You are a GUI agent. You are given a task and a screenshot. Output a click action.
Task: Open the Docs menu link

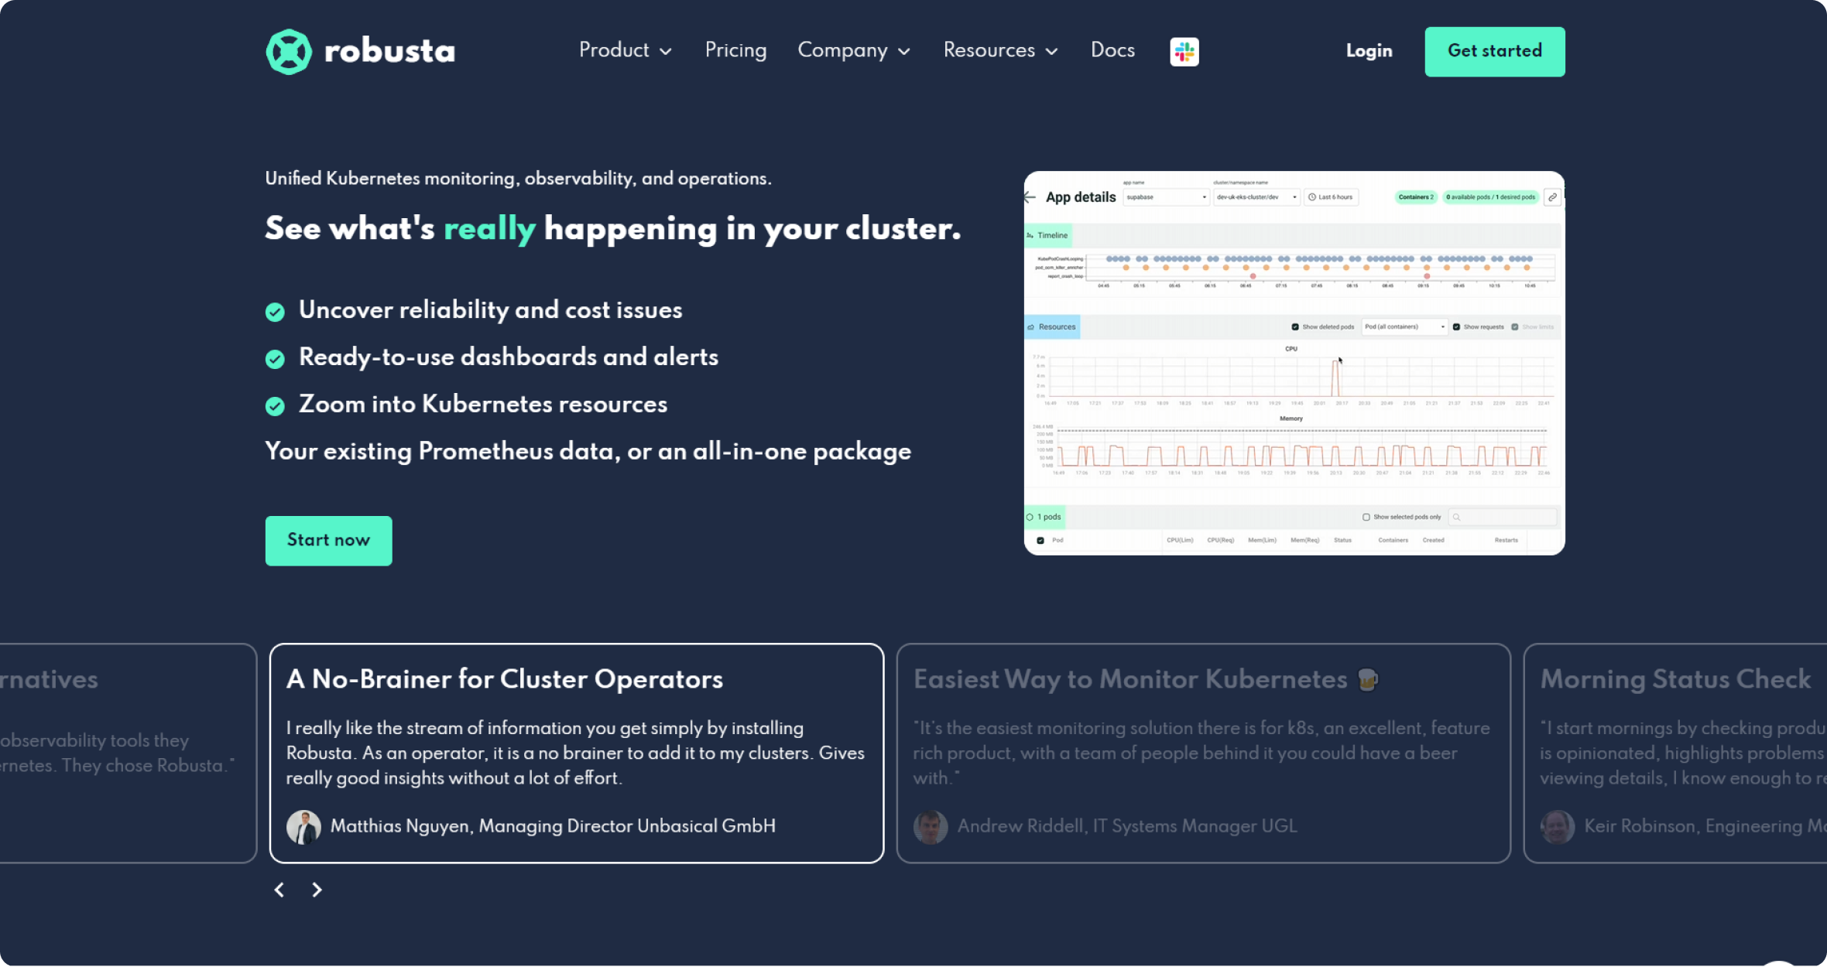[1112, 50]
